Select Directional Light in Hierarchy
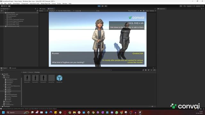205x115 pixels. click(x=13, y=14)
